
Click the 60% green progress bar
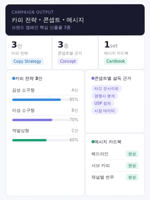click(41, 140)
